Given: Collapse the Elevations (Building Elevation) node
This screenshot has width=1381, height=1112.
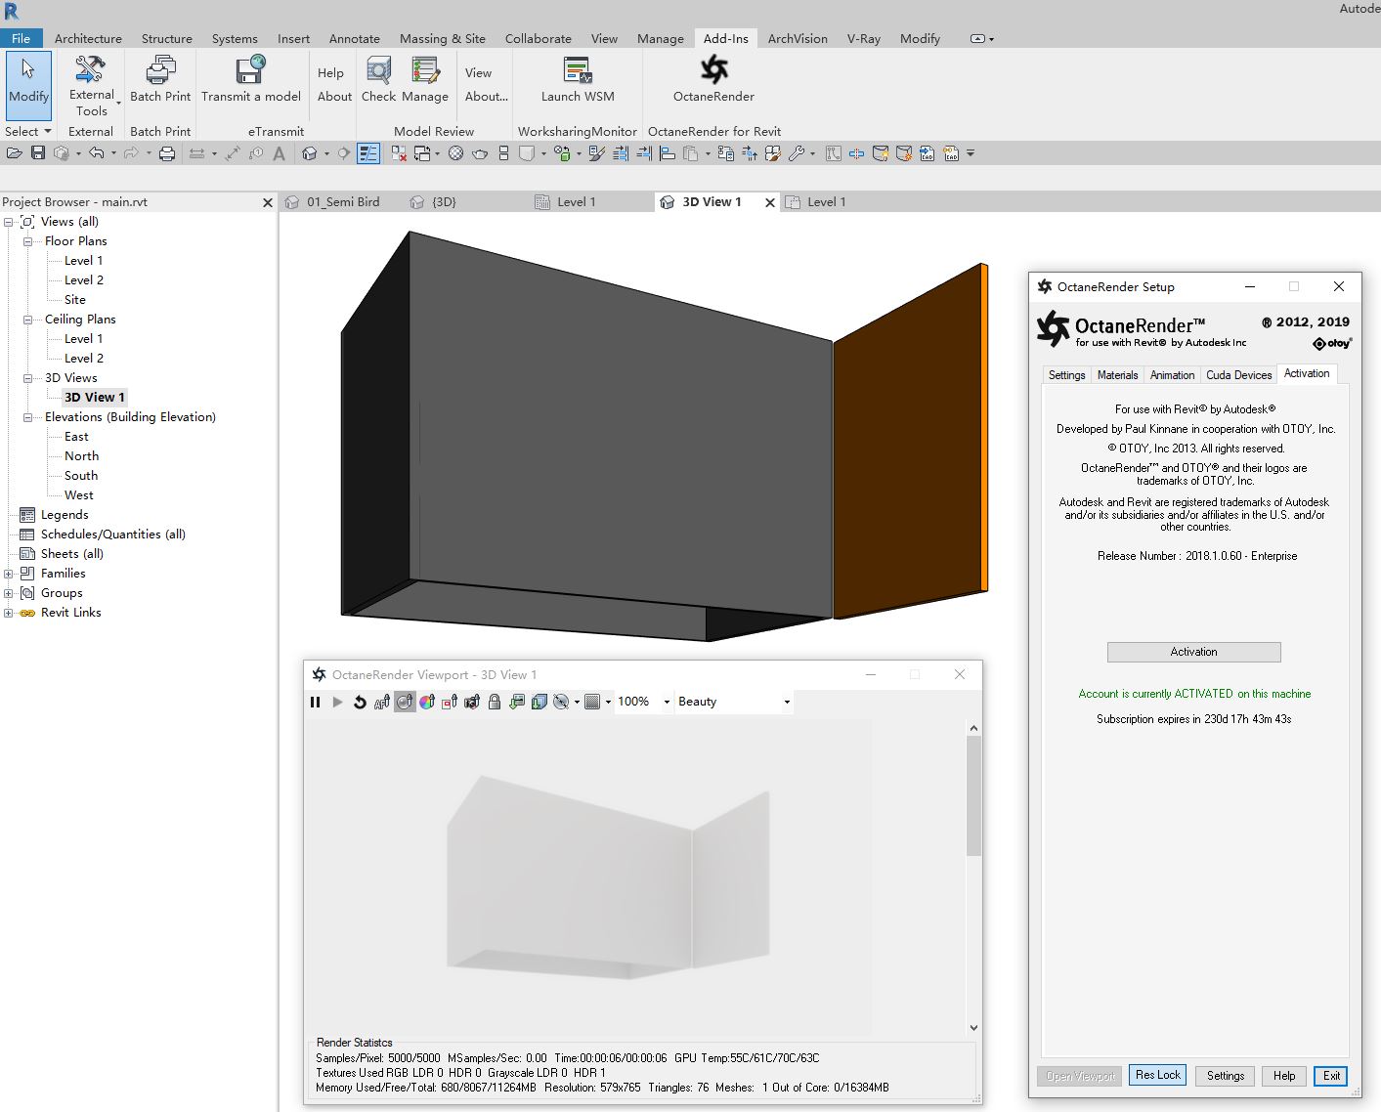Looking at the screenshot, I should [28, 417].
